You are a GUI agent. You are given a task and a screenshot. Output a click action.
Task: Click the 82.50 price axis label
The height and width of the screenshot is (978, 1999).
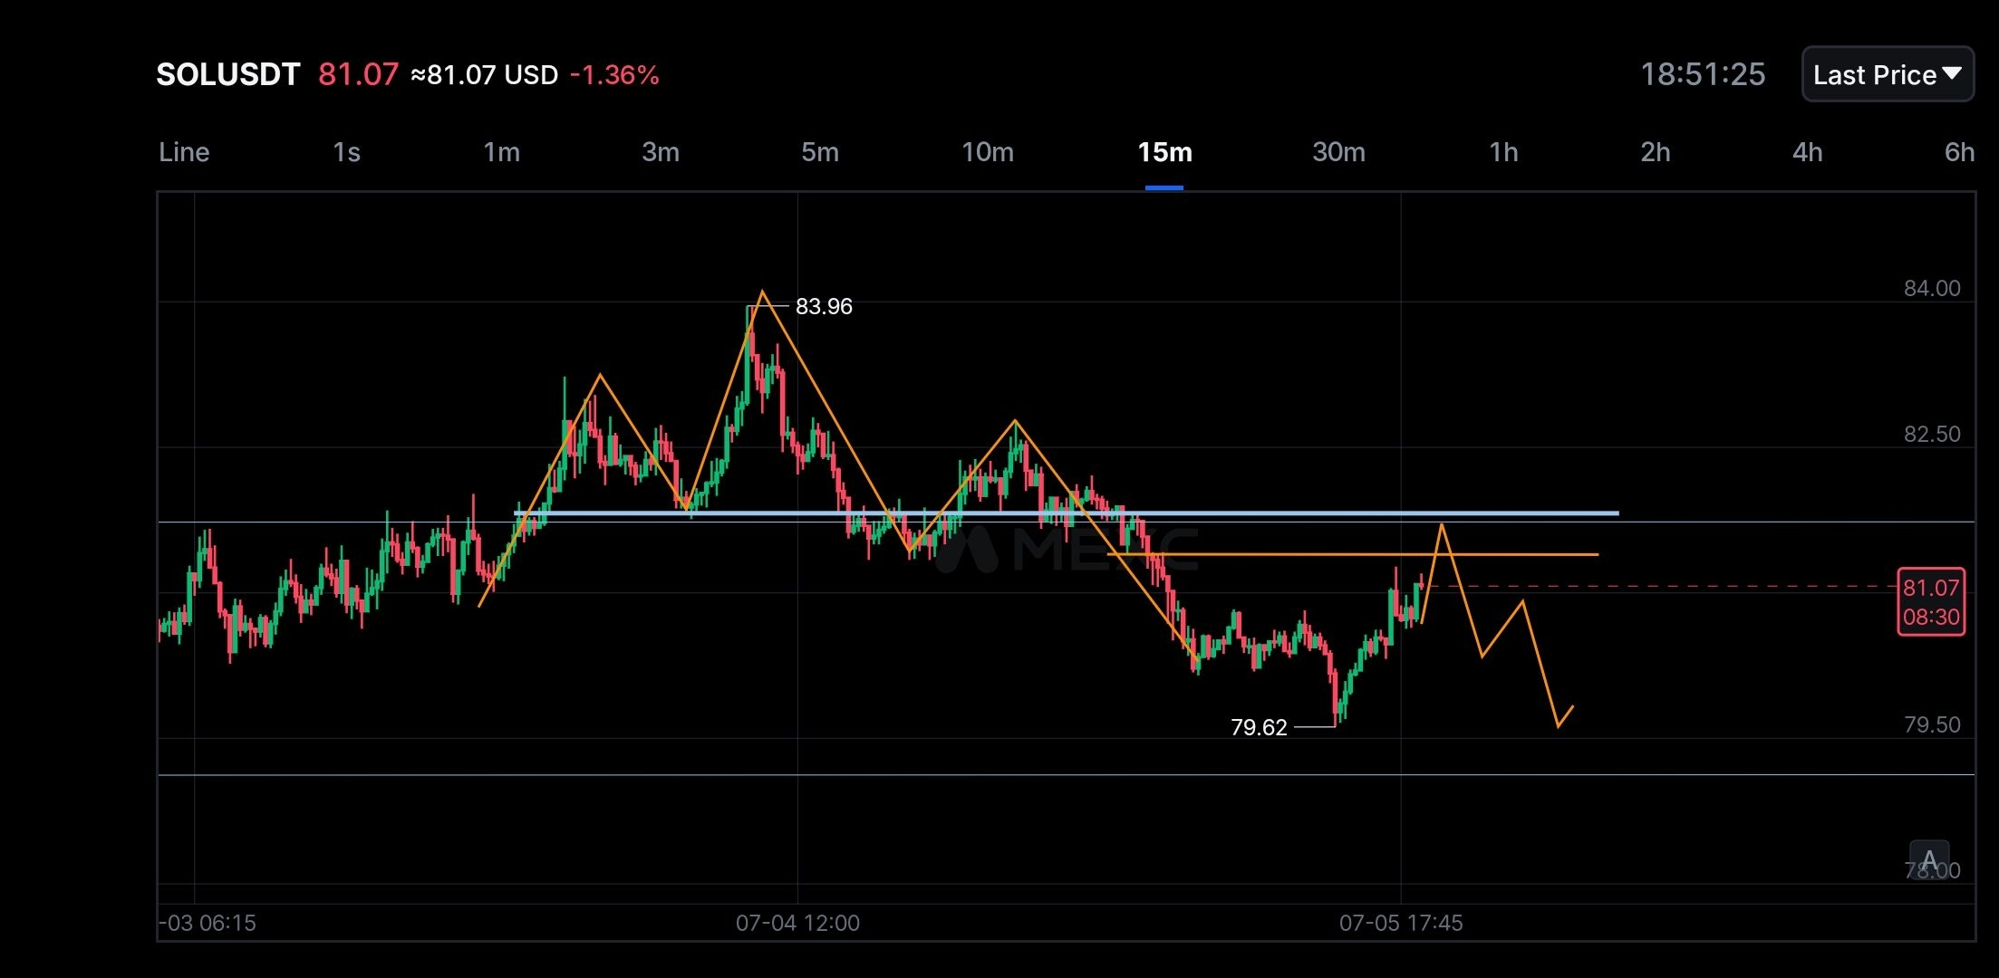pos(1932,434)
